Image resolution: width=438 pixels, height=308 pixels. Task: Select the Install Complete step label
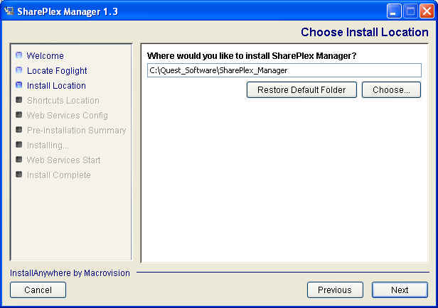pyautogui.click(x=59, y=175)
